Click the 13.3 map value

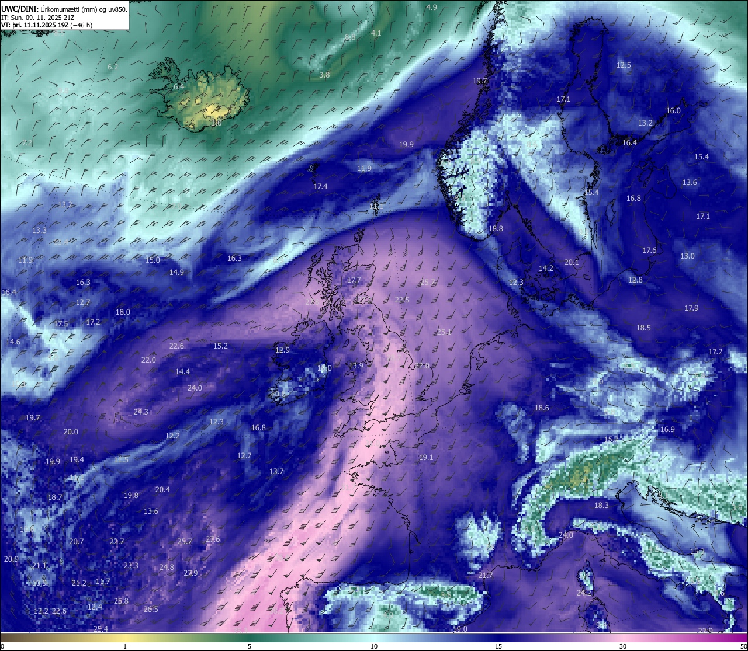[39, 231]
